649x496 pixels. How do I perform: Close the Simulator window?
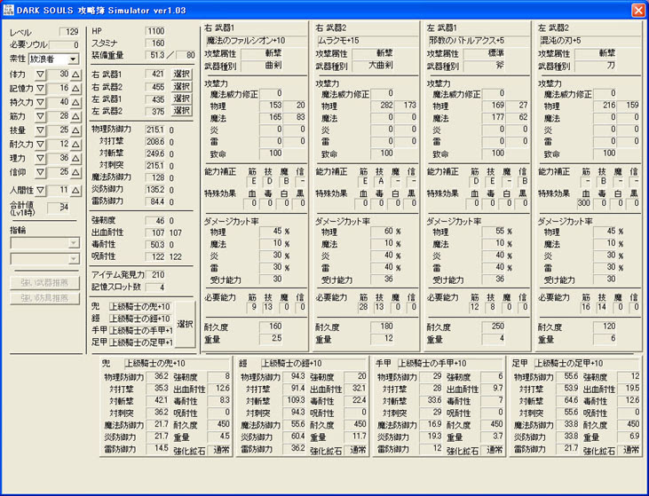(x=638, y=10)
